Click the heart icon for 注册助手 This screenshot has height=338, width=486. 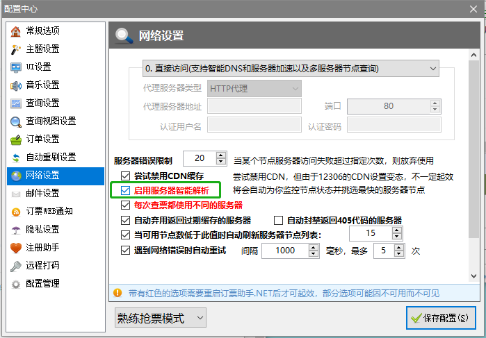pos(16,248)
